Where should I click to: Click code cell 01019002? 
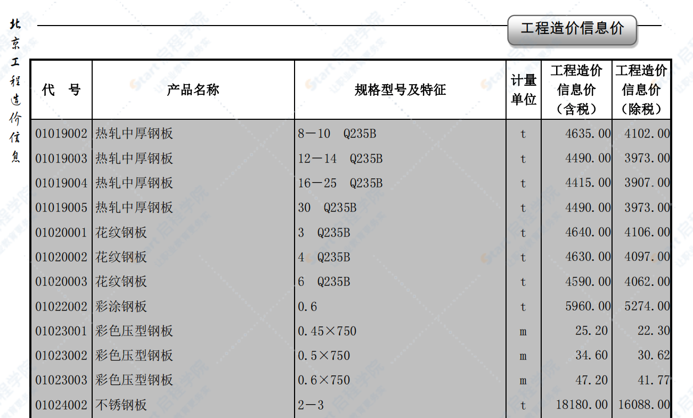[x=61, y=134]
